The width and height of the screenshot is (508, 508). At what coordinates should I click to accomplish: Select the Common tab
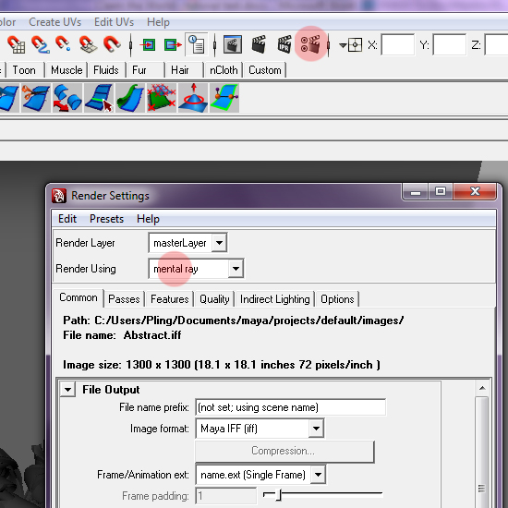79,297
